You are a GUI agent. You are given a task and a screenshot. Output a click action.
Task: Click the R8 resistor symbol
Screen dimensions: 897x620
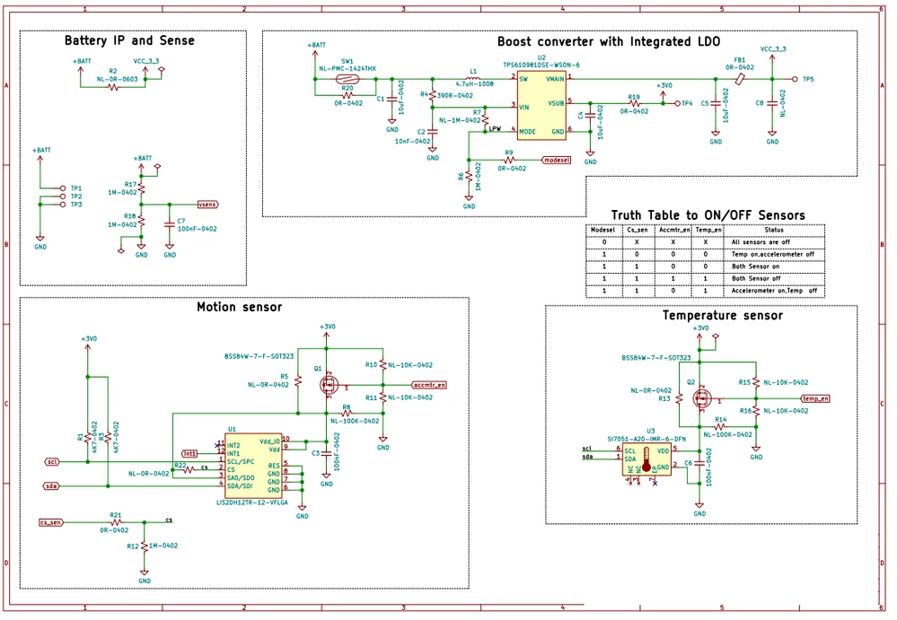[x=347, y=413]
